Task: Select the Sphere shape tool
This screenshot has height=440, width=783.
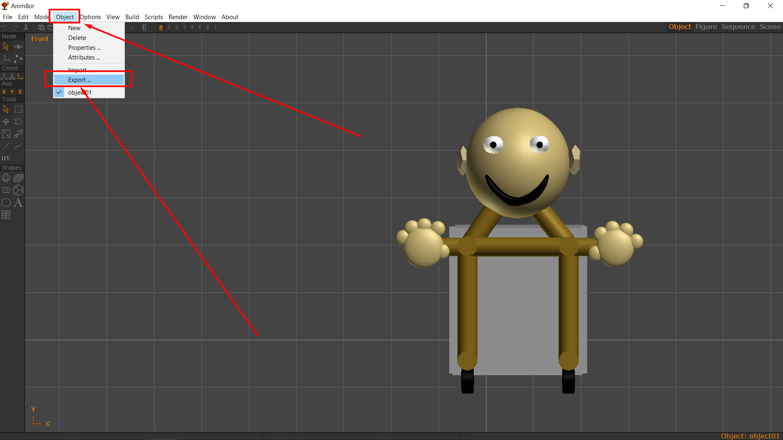Action: [6, 178]
